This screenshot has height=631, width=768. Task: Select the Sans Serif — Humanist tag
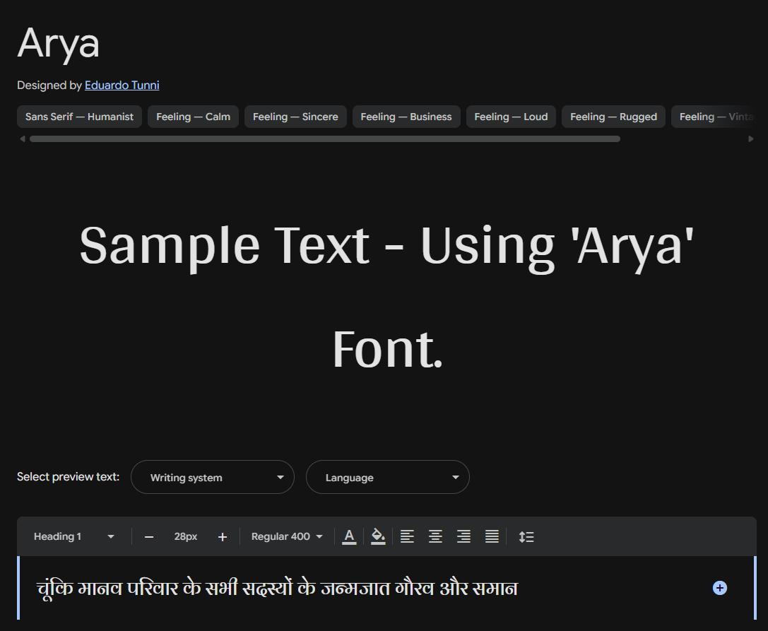point(79,117)
